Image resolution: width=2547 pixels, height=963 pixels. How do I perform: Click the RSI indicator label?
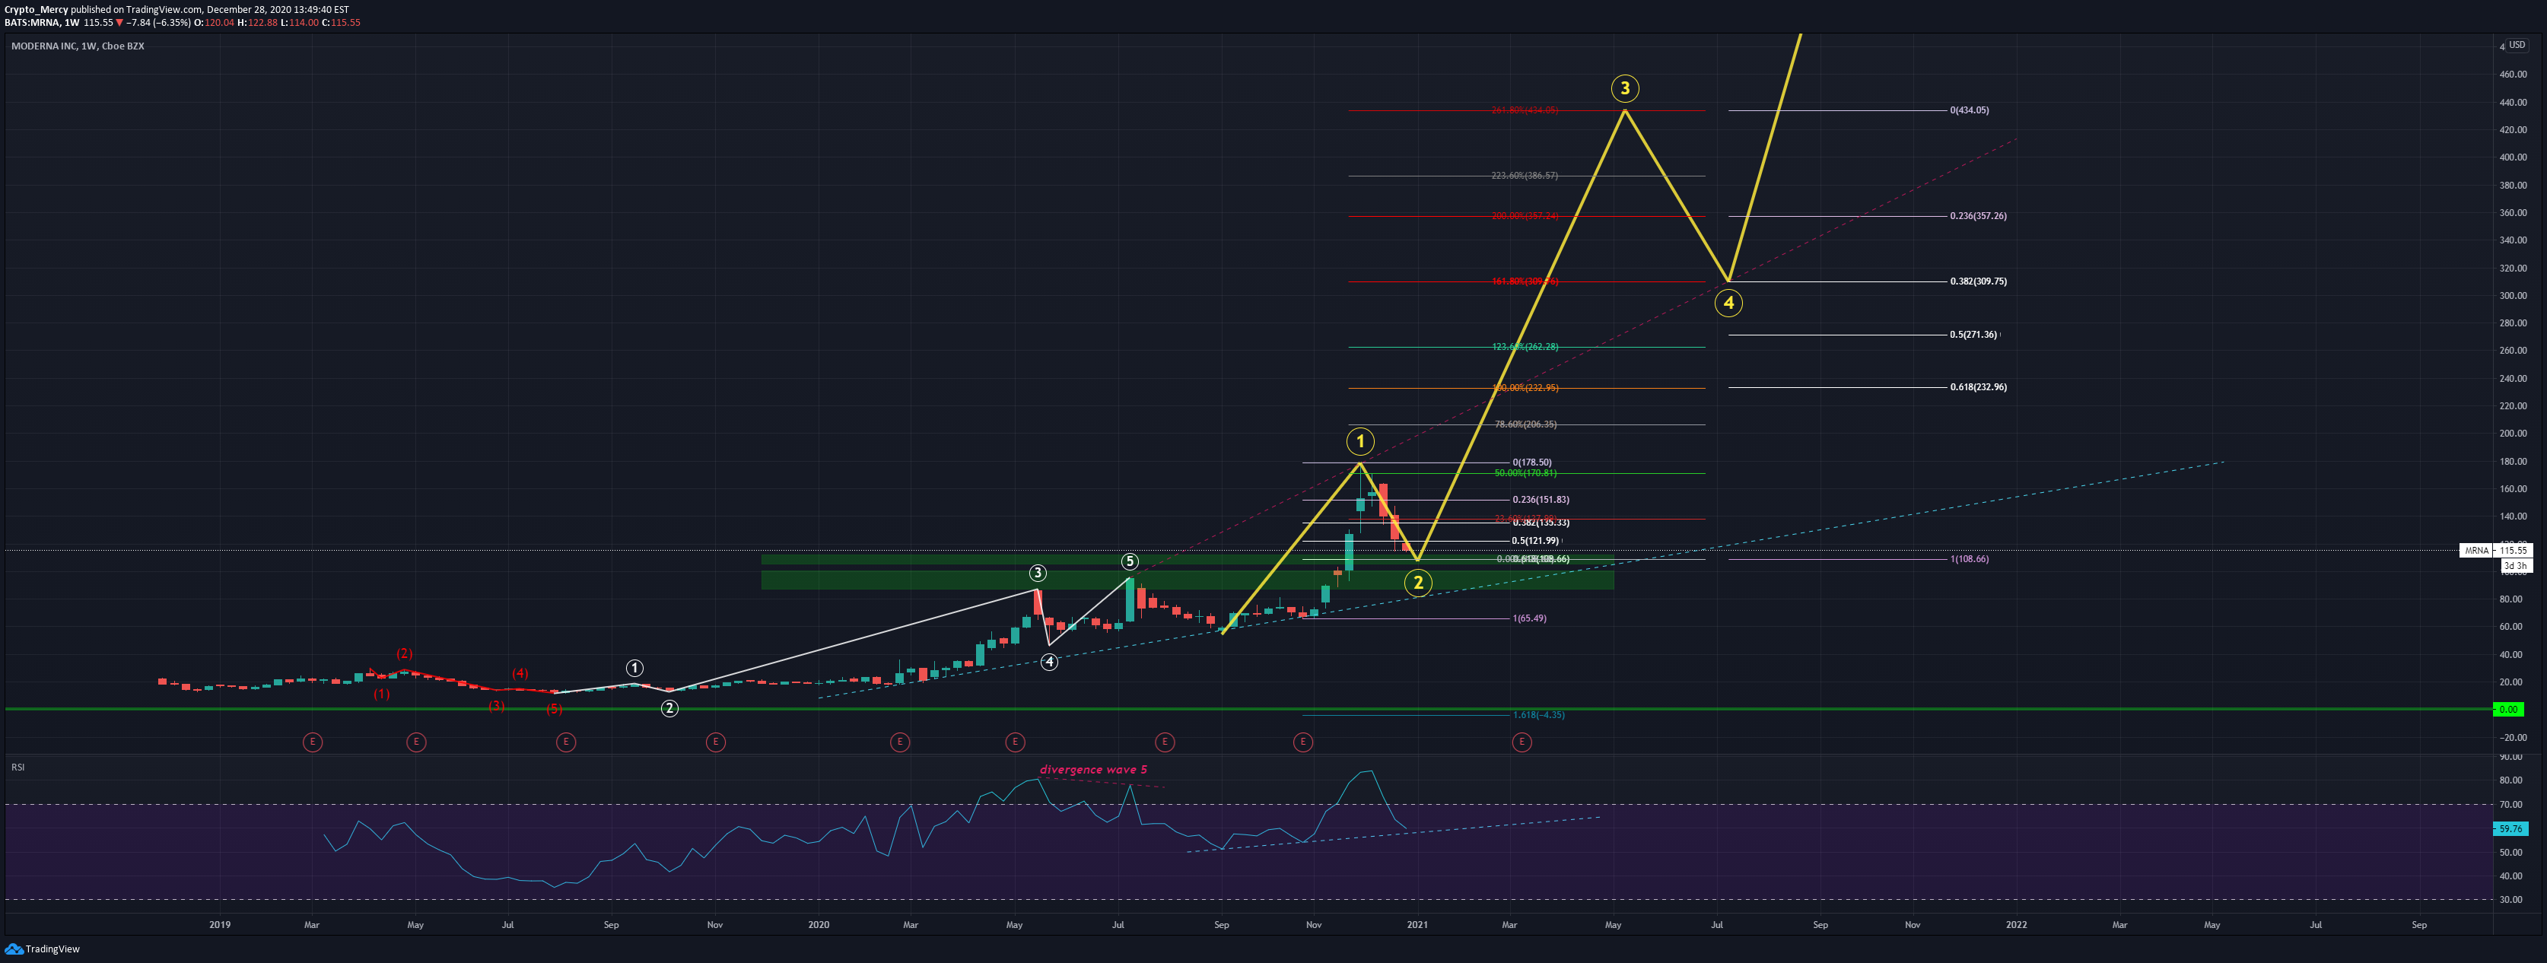(x=17, y=768)
